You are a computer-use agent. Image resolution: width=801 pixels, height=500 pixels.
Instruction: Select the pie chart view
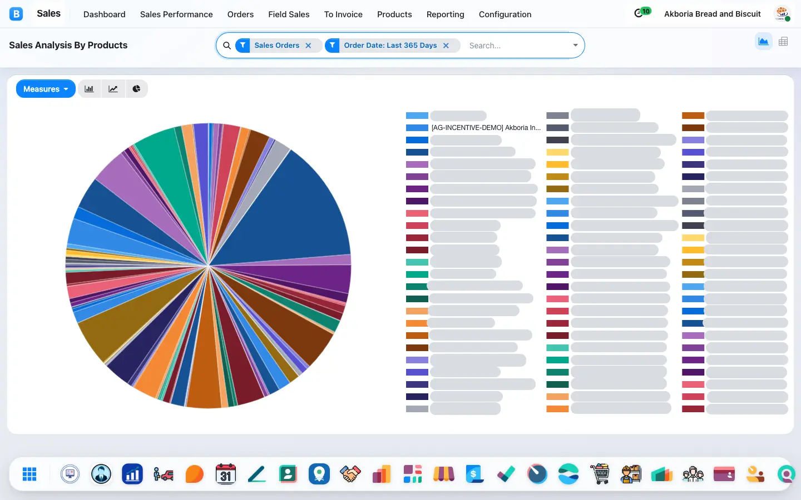[136, 89]
